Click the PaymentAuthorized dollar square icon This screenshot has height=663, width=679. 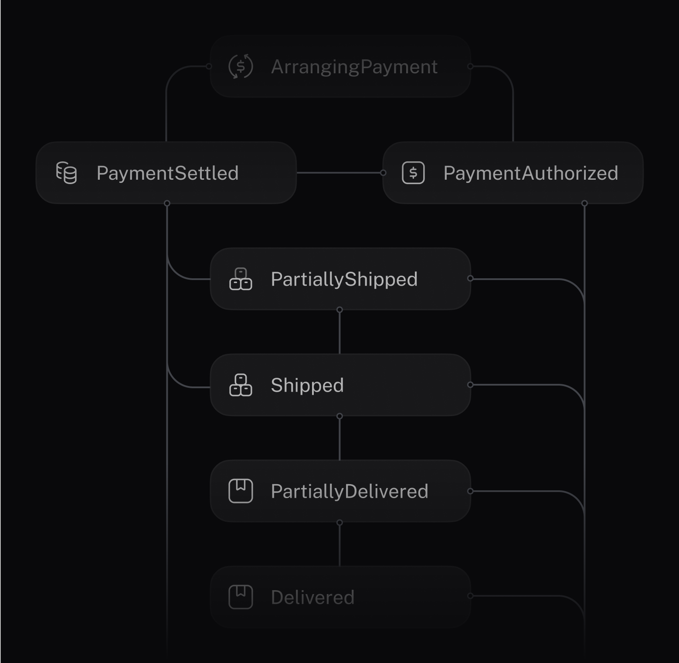tap(413, 173)
